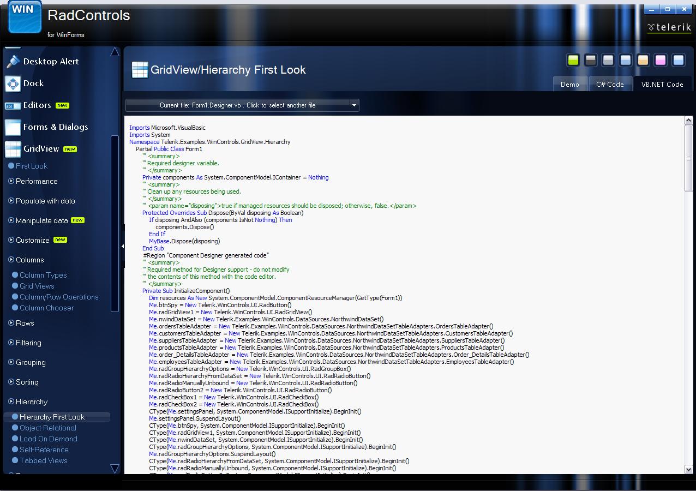Expand the Filtering group
This screenshot has height=491, width=696.
11,343
